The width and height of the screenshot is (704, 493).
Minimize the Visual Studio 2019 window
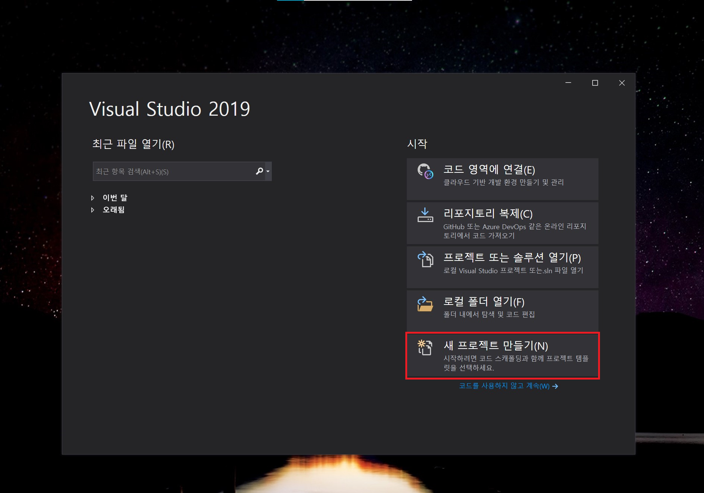coord(568,83)
